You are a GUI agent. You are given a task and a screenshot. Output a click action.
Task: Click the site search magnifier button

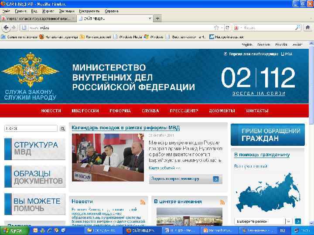[x=62, y=129]
